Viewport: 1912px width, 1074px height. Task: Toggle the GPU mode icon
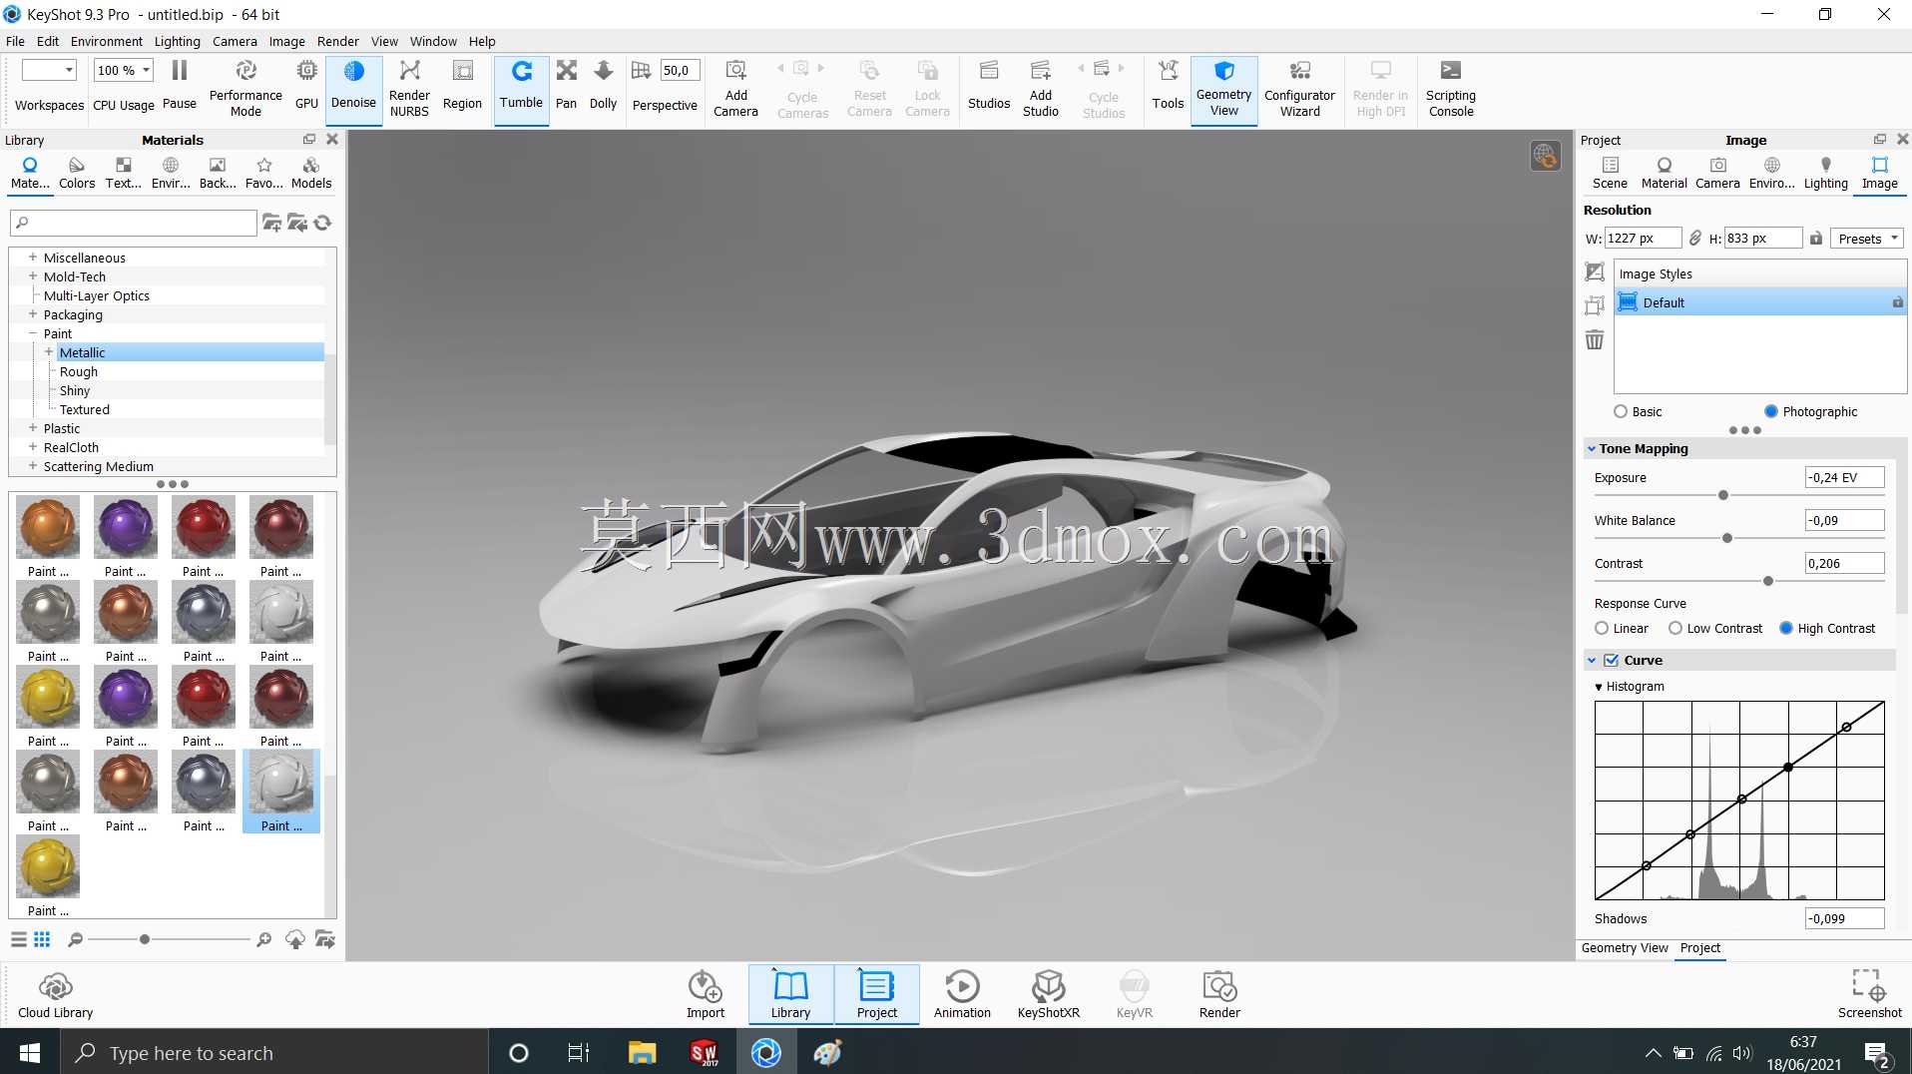pos(306,85)
